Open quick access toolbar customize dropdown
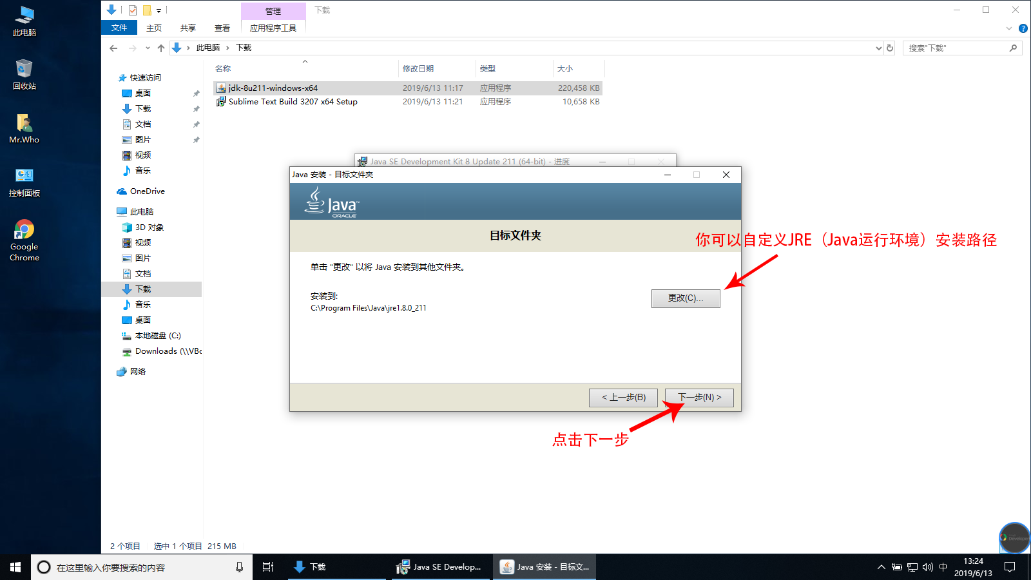This screenshot has width=1031, height=580. coord(159,10)
